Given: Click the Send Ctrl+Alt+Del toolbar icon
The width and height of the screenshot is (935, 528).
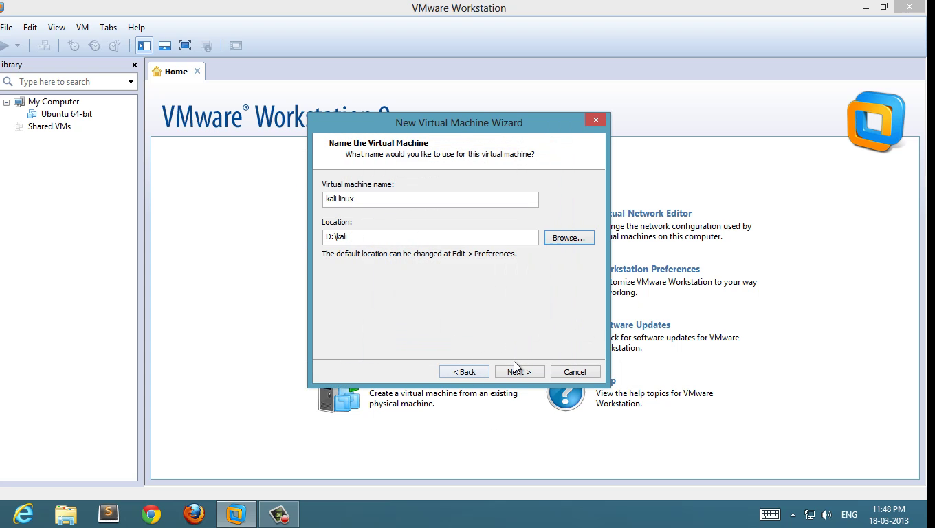Looking at the screenshot, I should (x=44, y=46).
